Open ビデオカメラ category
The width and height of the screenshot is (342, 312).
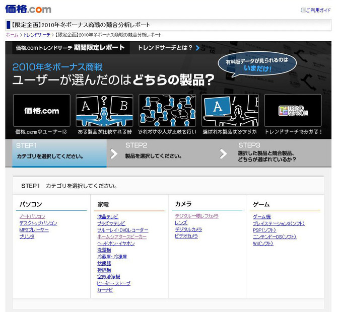(186, 236)
